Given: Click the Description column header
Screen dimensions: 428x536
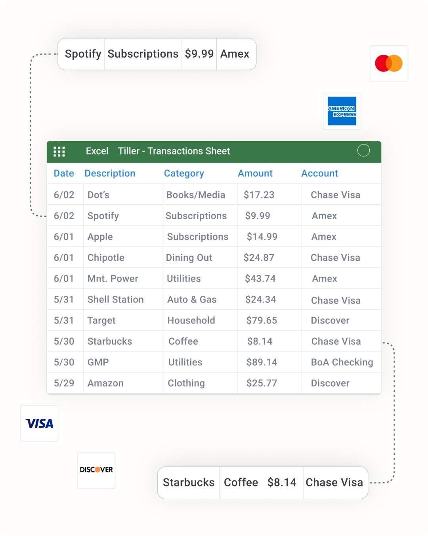Looking at the screenshot, I should click(x=110, y=174).
